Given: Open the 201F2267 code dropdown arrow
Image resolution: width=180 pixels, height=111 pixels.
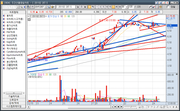Looking at the screenshot, I should [x=46, y=7].
